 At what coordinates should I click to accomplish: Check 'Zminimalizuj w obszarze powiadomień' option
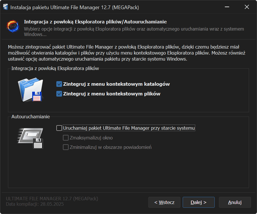click(x=66, y=147)
